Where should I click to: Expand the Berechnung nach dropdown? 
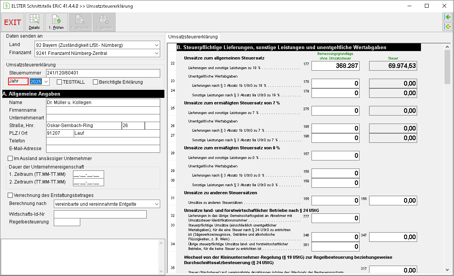[x=156, y=204]
